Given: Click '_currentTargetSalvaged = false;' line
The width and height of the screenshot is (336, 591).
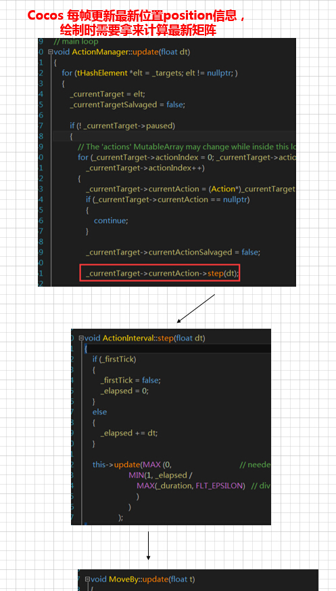Looking at the screenshot, I should click(x=127, y=104).
